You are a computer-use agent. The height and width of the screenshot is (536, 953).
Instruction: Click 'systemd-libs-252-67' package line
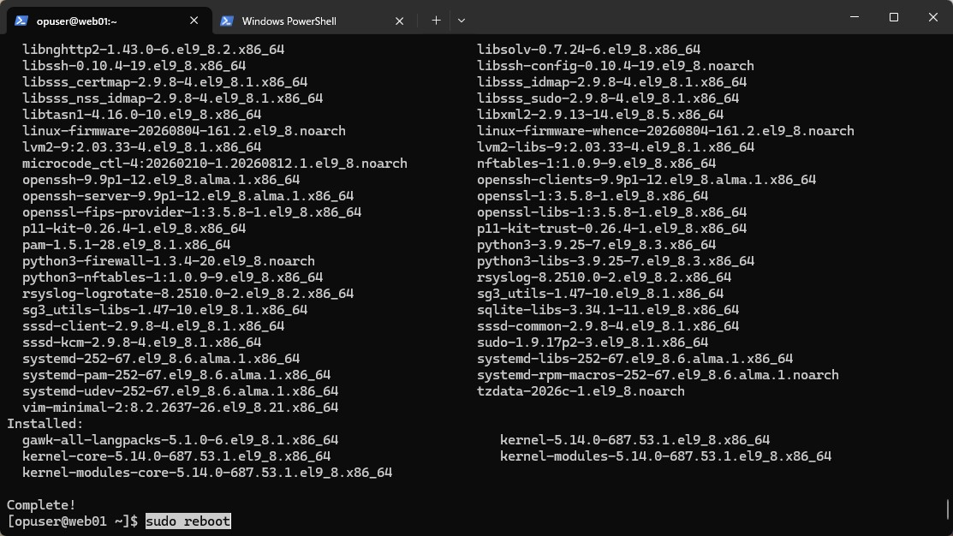click(635, 359)
